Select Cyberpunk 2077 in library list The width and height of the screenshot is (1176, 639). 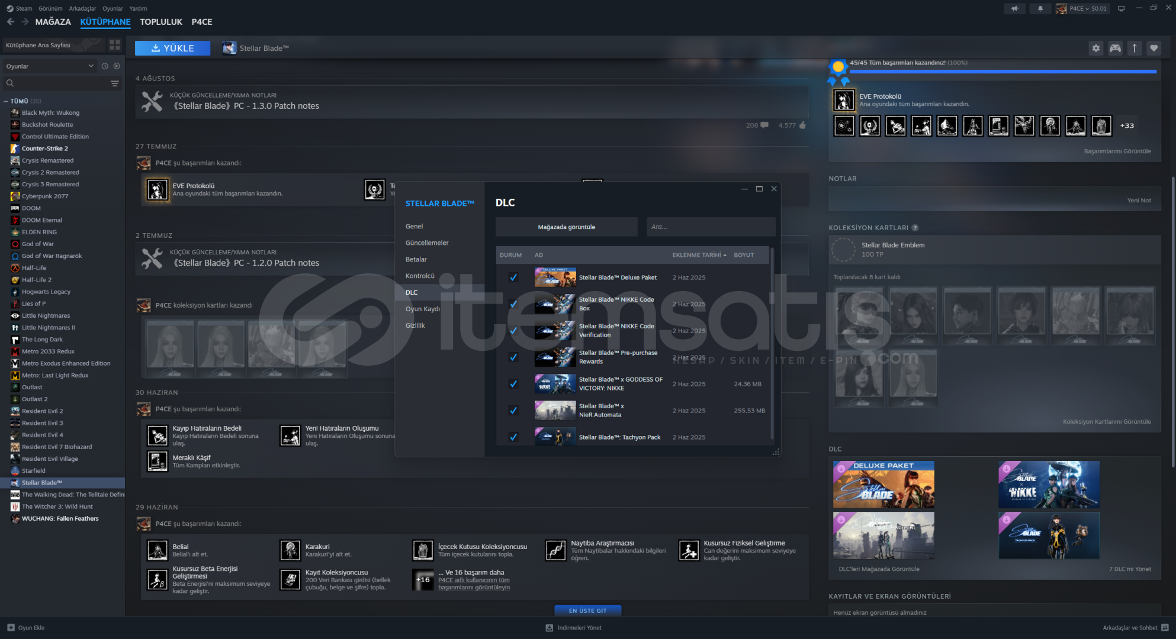(x=45, y=196)
